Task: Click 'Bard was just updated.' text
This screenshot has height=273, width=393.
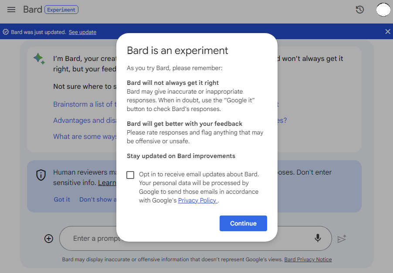Action: pyautogui.click(x=39, y=32)
